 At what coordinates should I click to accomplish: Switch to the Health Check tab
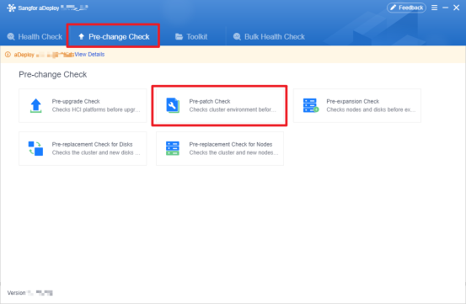coord(35,37)
